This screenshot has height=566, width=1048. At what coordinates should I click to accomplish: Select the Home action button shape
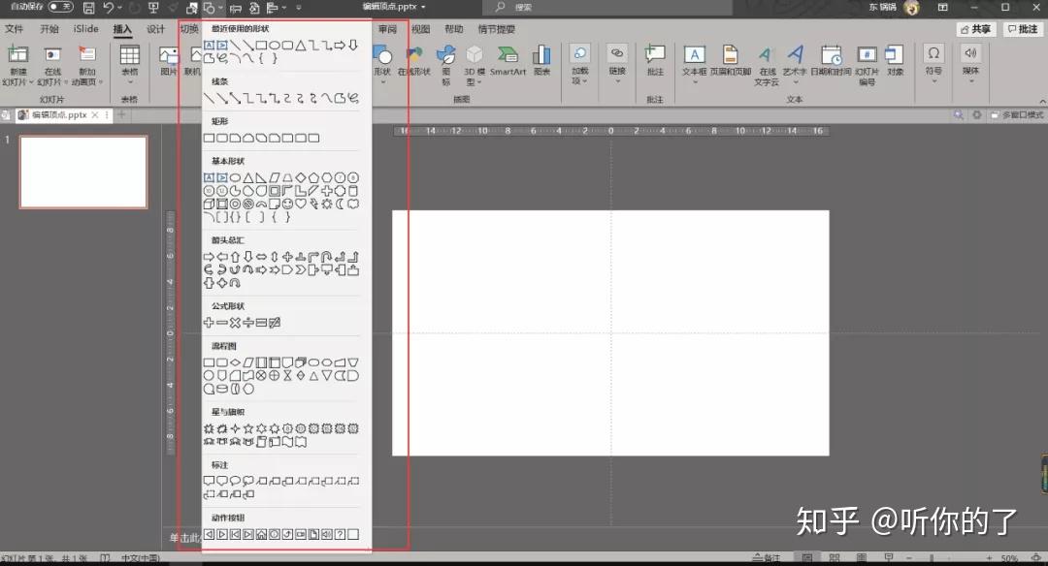261,535
